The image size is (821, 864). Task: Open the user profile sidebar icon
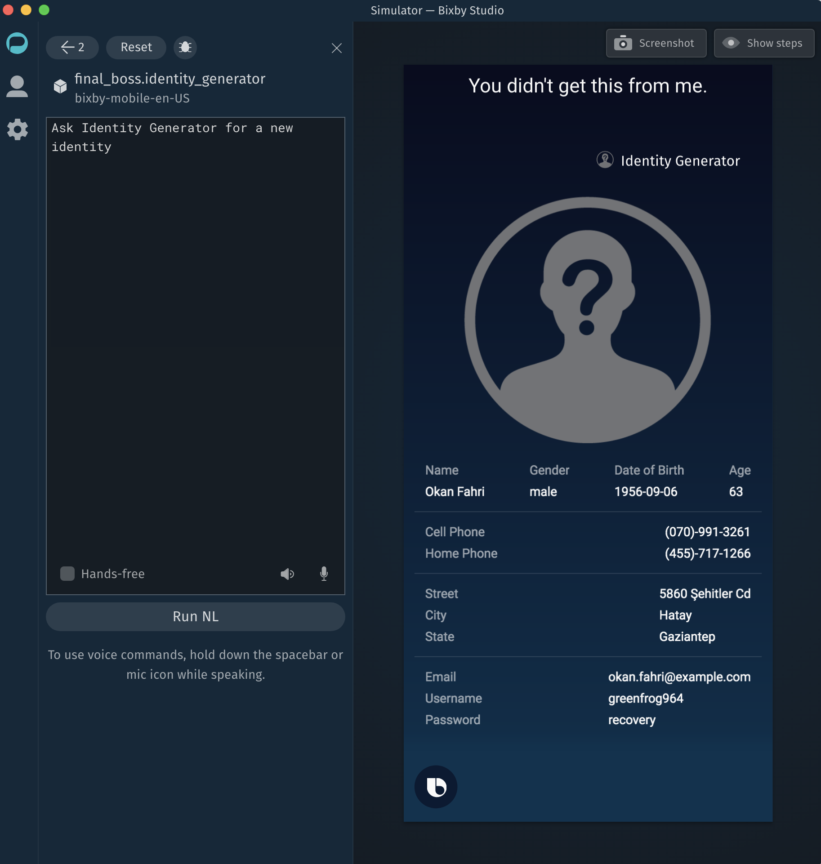17,86
